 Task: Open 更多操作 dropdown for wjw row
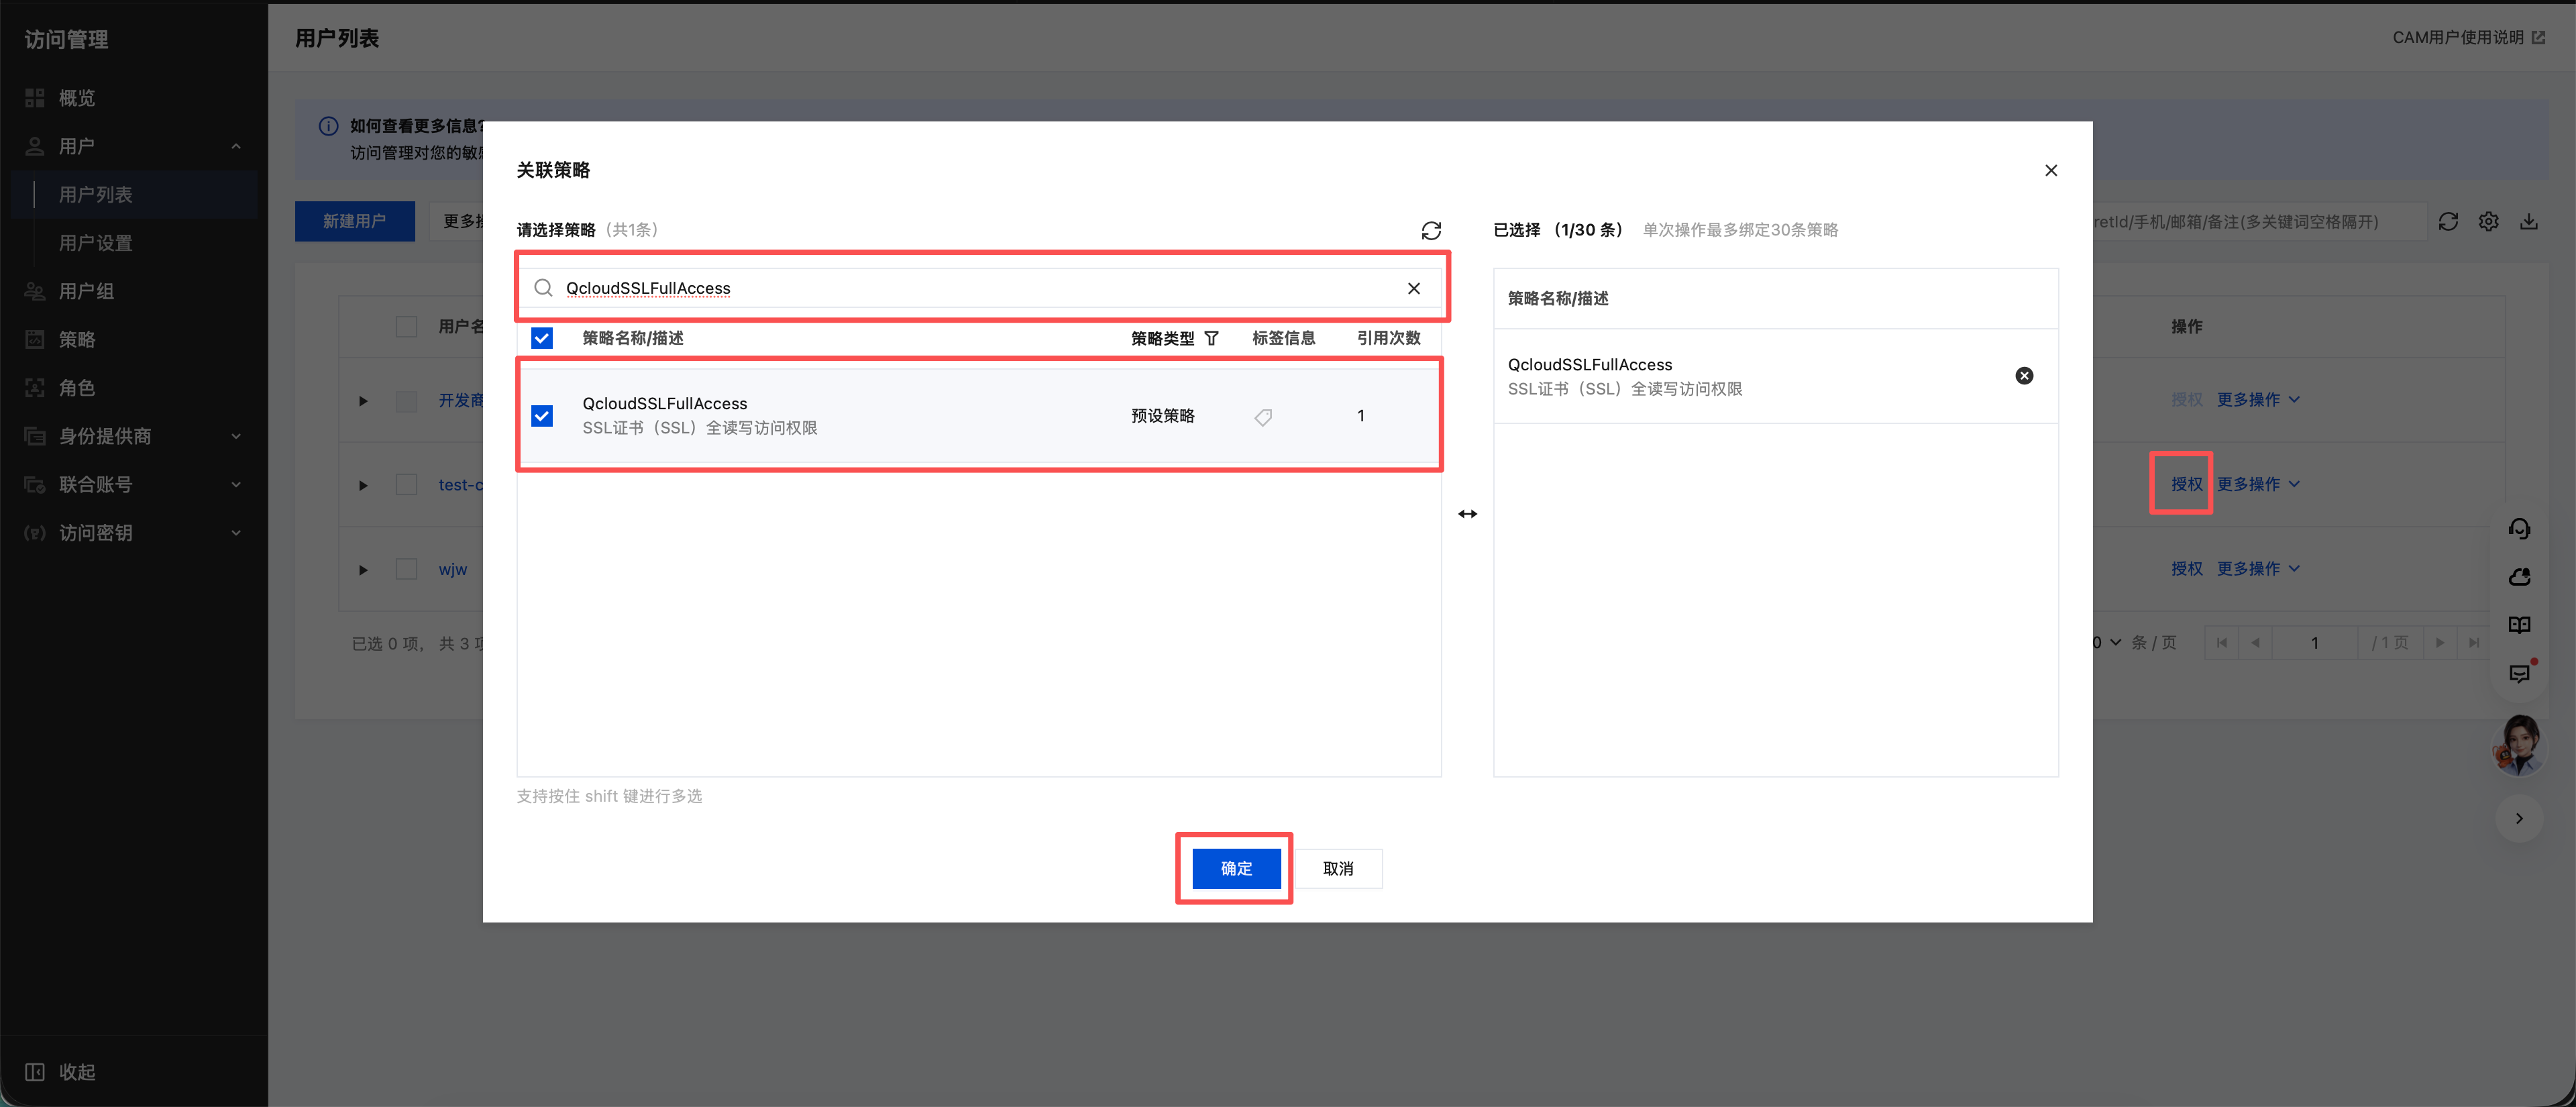(2258, 569)
